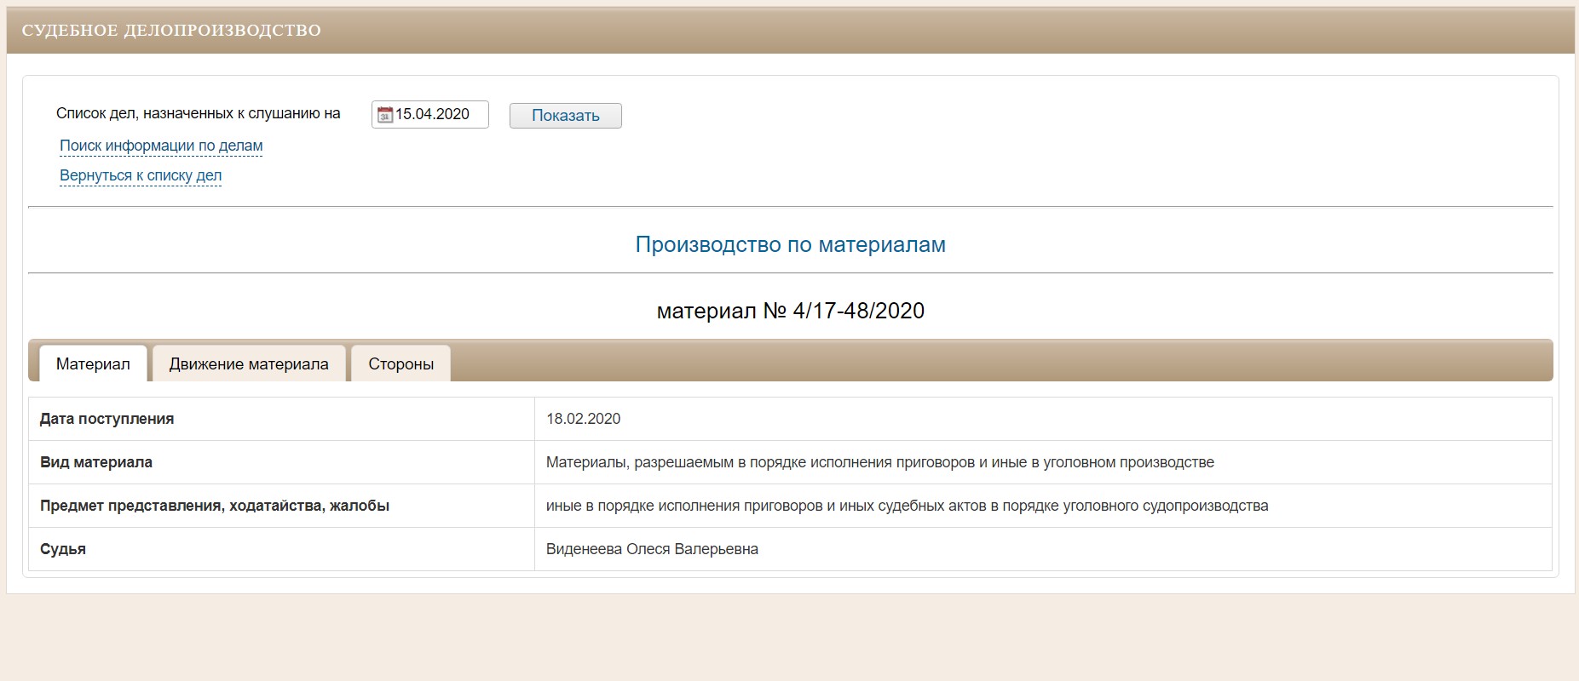The image size is (1579, 681).
Task: Click the Вид материала row label
Action: pos(96,462)
